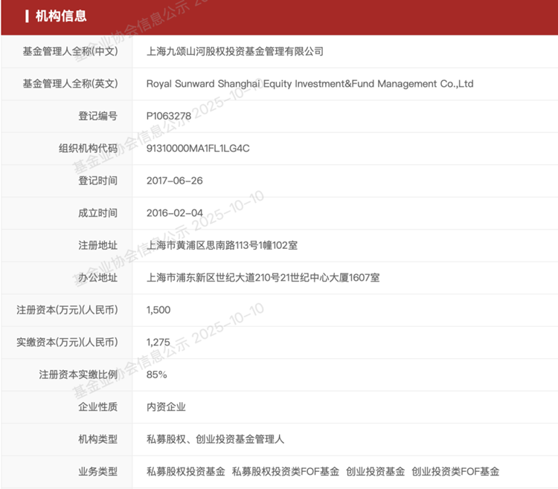Click the registration date 2017-06-26
The image size is (558, 489).
pyautogui.click(x=175, y=181)
